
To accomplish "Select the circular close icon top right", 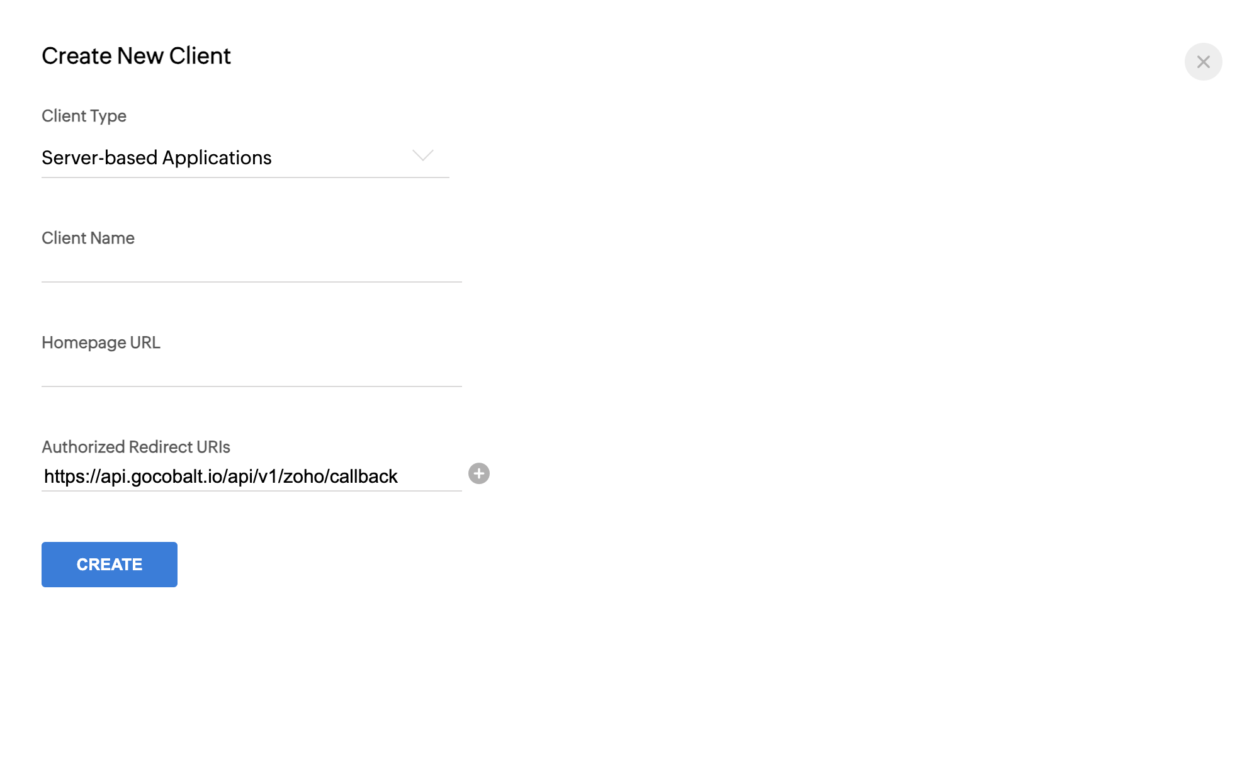I will [1203, 61].
